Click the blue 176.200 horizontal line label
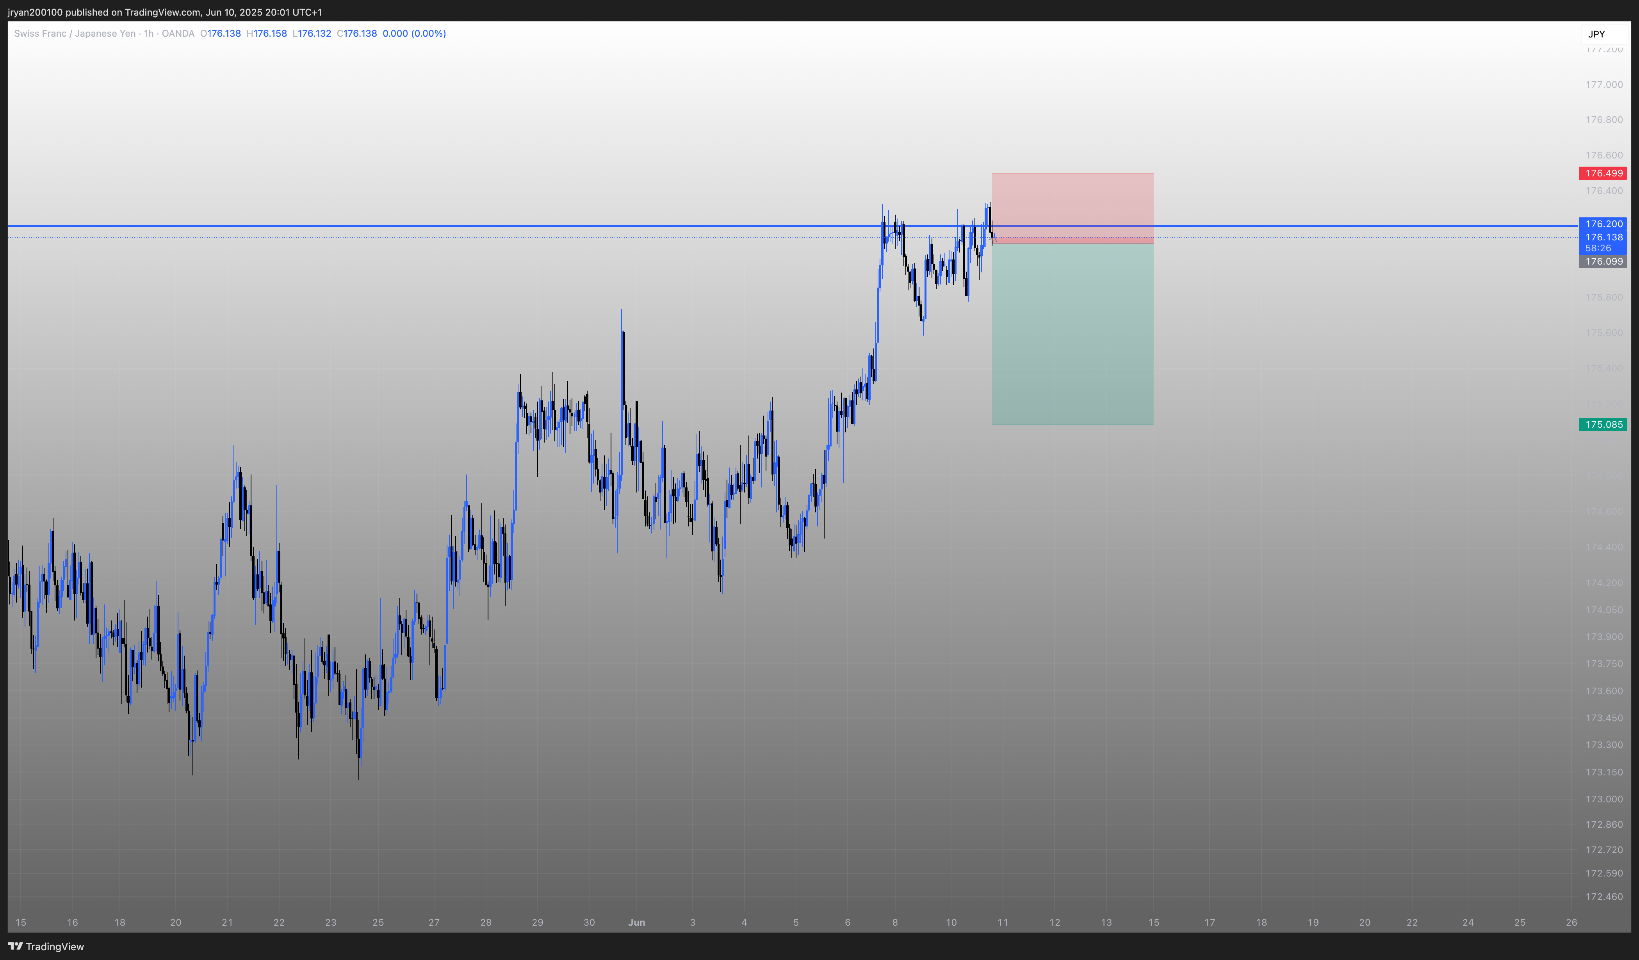This screenshot has width=1639, height=960. coord(1603,224)
